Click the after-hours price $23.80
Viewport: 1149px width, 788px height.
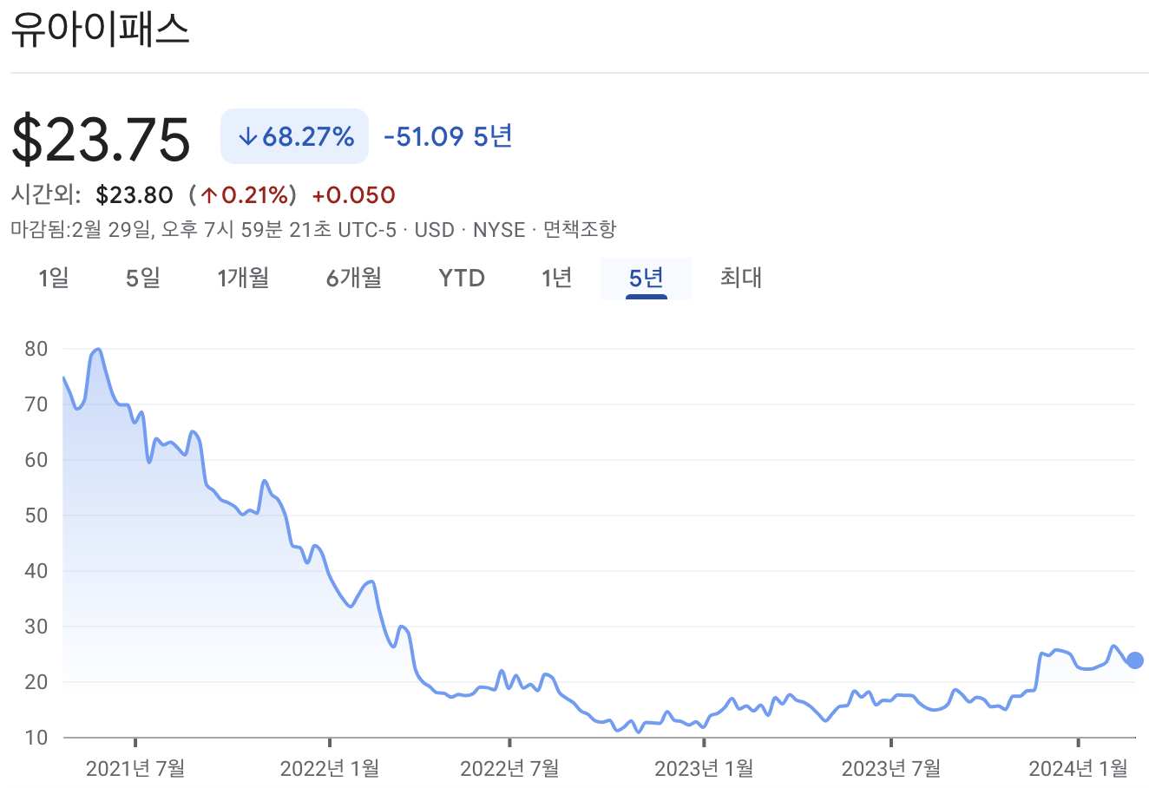click(135, 195)
